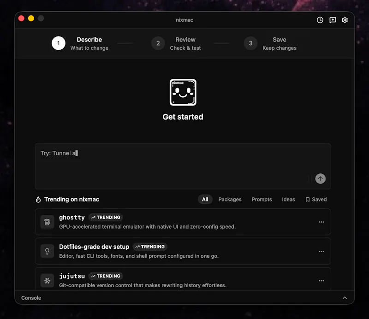Open more options for ghostty
369x319 pixels.
click(321, 222)
